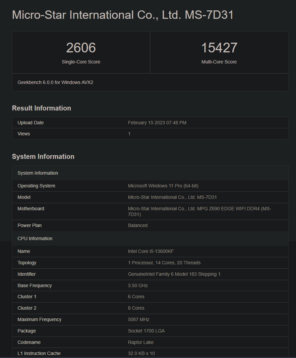This screenshot has width=296, height=358.
Task: Click Microsoft Windows 11 Pro (64-bit) value
Action: [163, 186]
